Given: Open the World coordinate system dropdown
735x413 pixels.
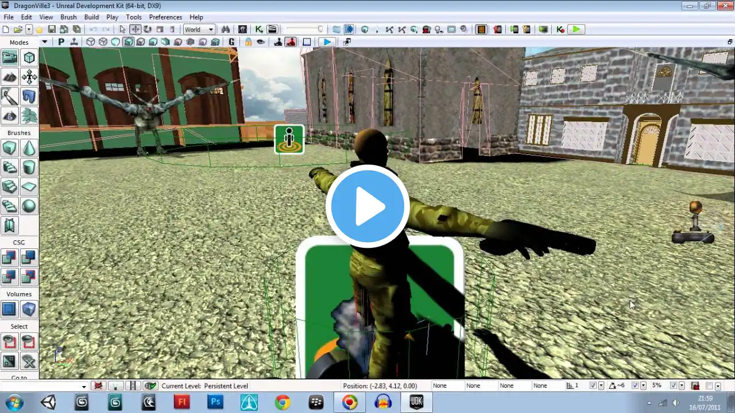Looking at the screenshot, I should 199,29.
